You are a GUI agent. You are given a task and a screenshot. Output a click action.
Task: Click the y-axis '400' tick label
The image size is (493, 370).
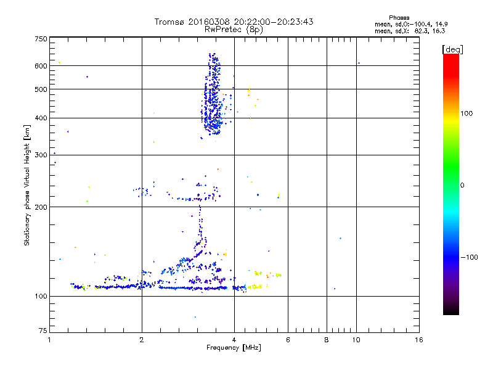[x=41, y=118]
